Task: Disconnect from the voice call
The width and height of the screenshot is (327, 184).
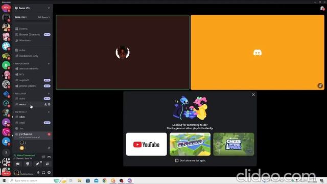Action: pos(49,157)
